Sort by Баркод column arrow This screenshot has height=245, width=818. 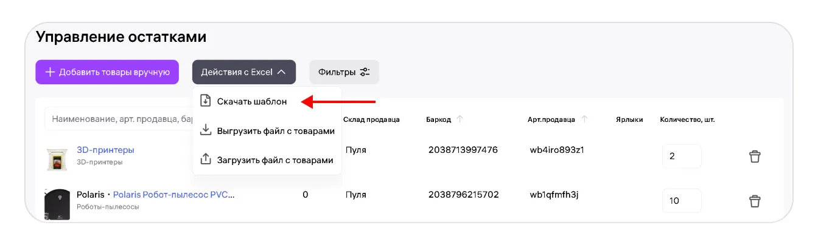pos(460,119)
